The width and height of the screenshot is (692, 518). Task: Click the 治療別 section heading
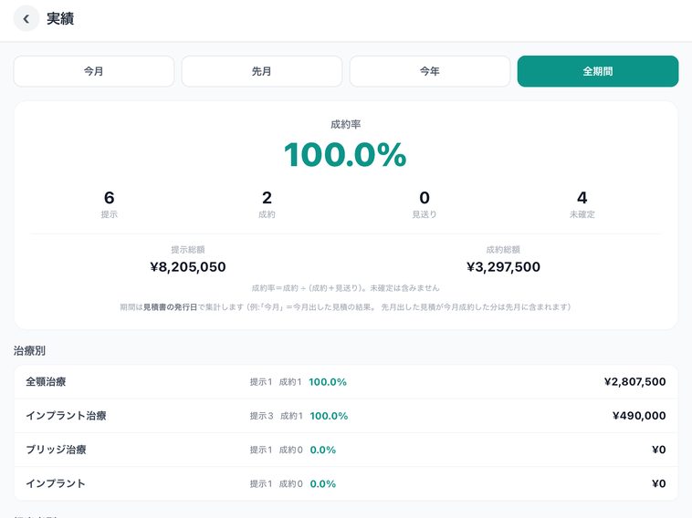[x=29, y=350]
